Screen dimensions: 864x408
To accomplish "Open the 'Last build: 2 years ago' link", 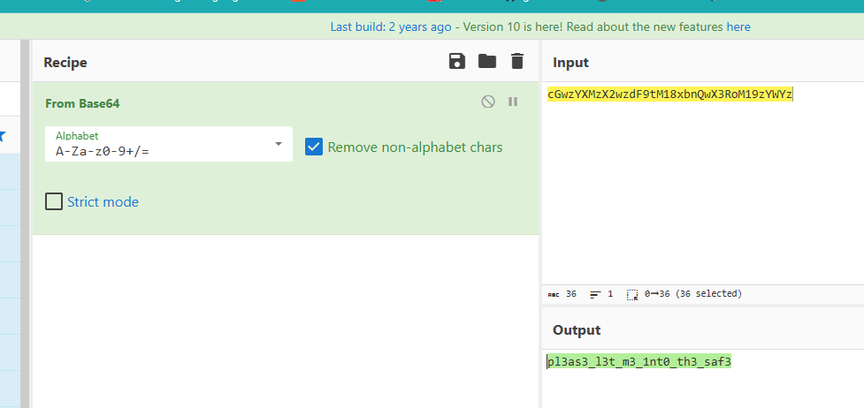I will 391,27.
